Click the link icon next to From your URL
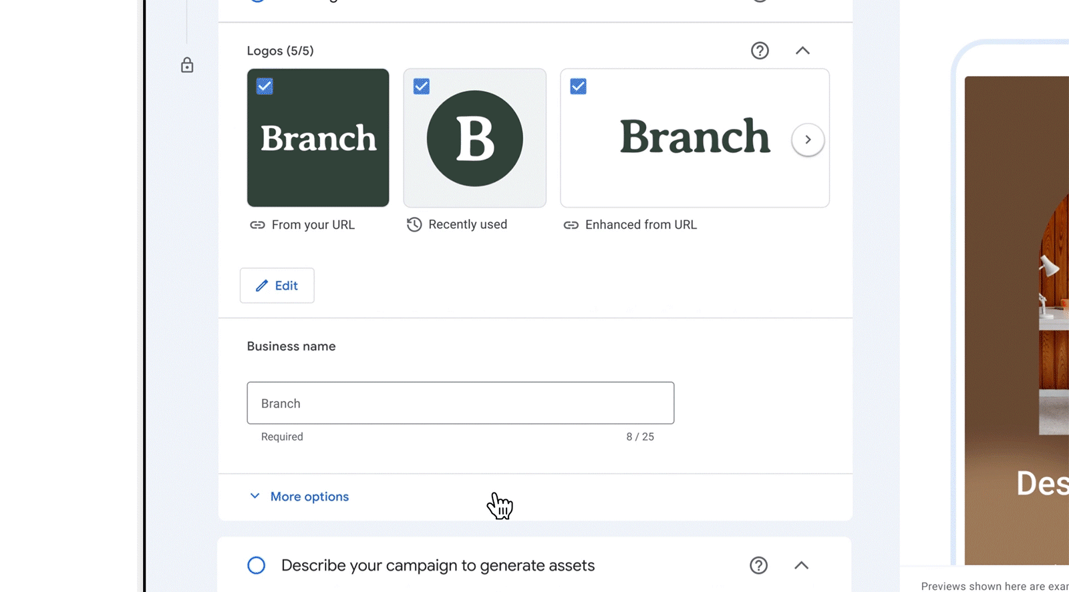The image size is (1069, 592). pos(257,225)
